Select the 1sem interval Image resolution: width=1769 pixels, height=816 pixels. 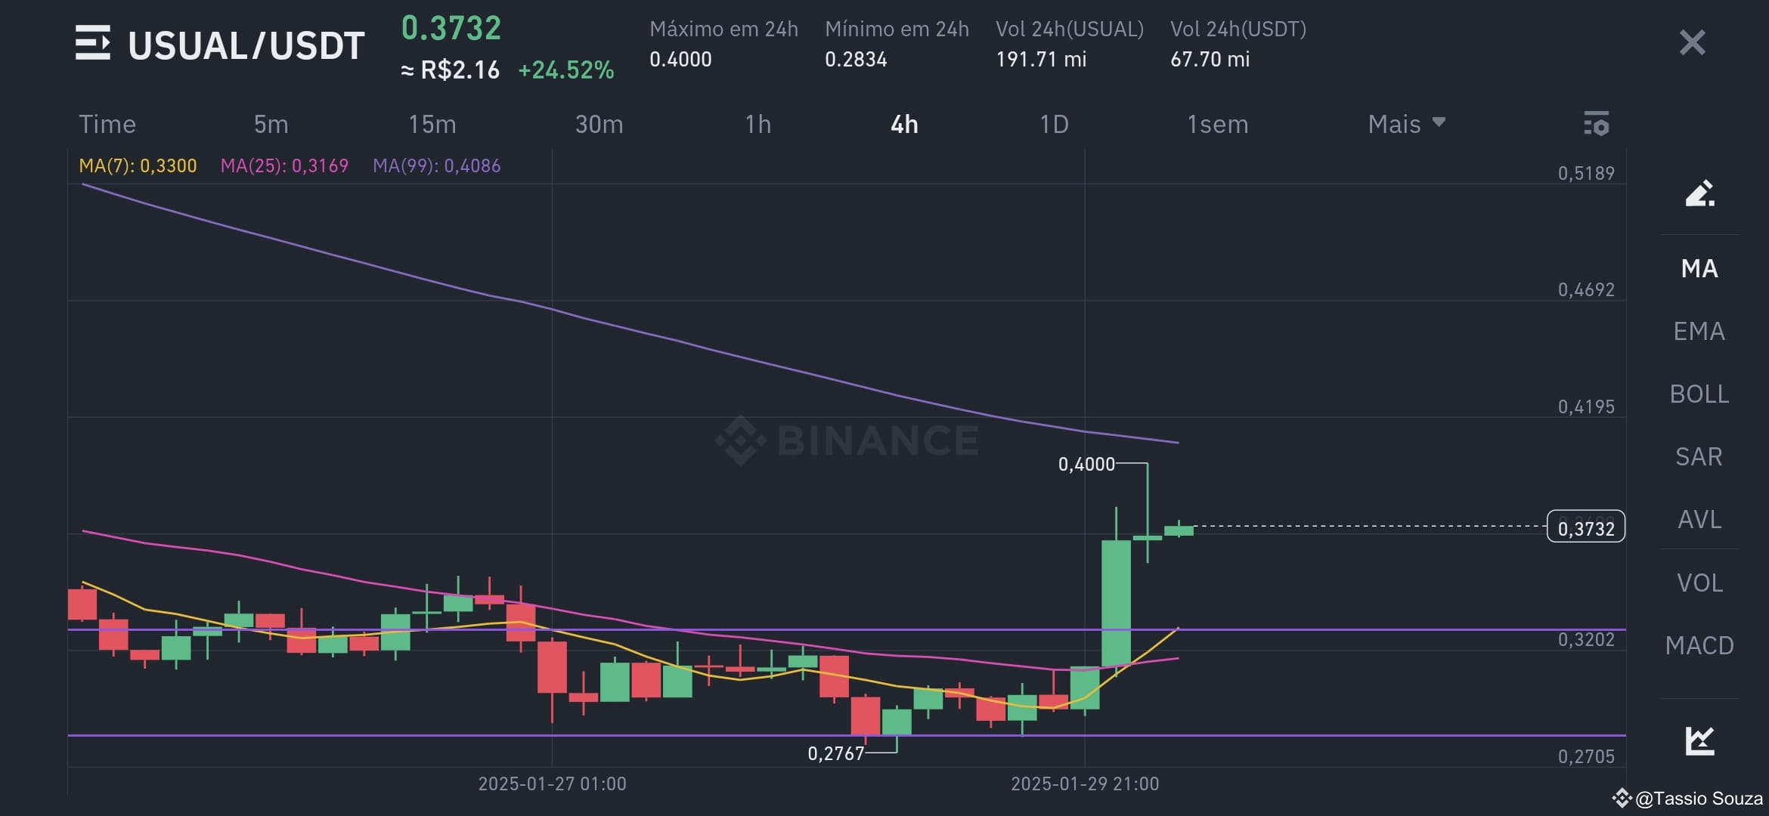1218,124
